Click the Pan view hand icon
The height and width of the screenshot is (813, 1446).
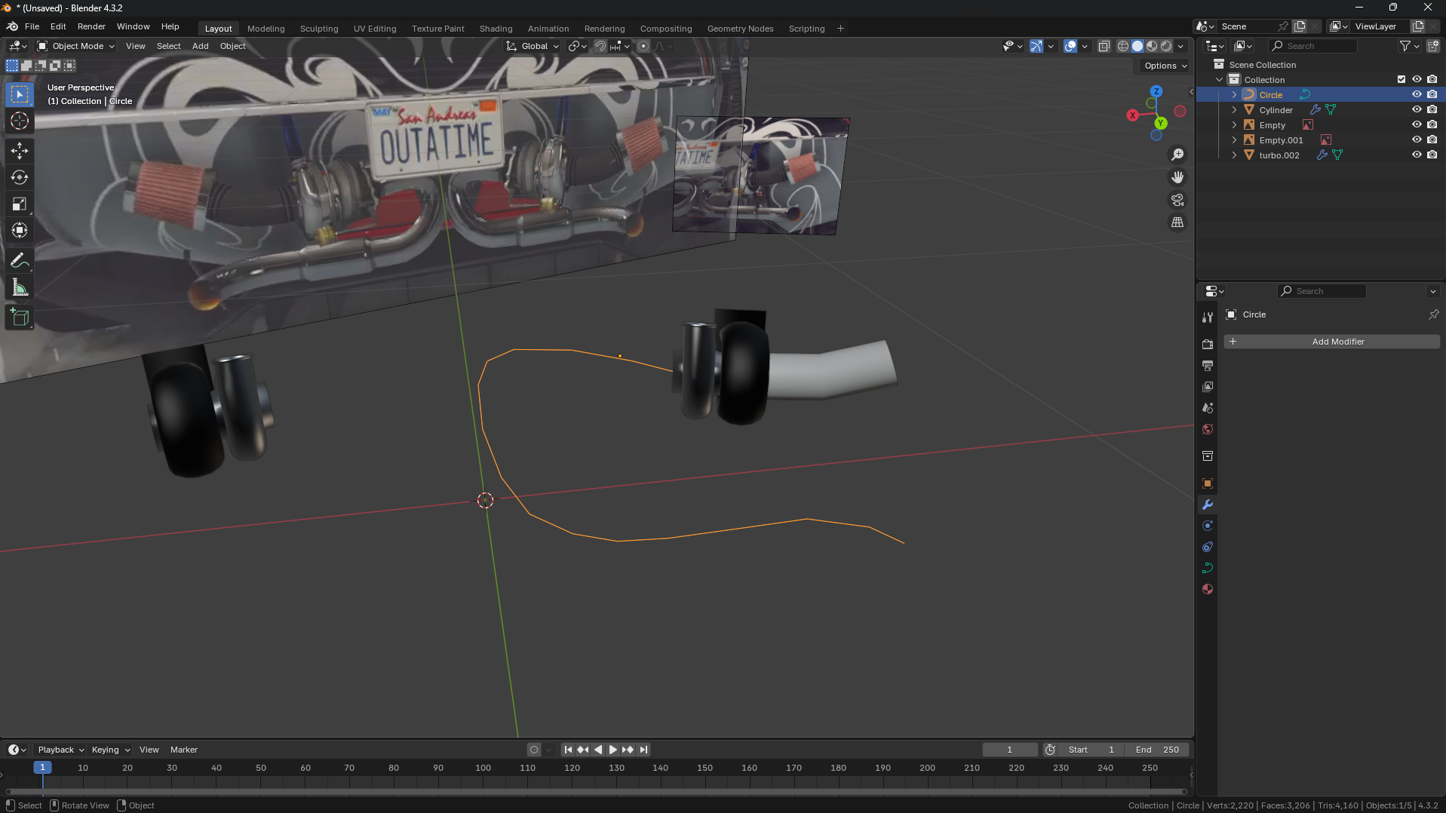pos(1177,177)
